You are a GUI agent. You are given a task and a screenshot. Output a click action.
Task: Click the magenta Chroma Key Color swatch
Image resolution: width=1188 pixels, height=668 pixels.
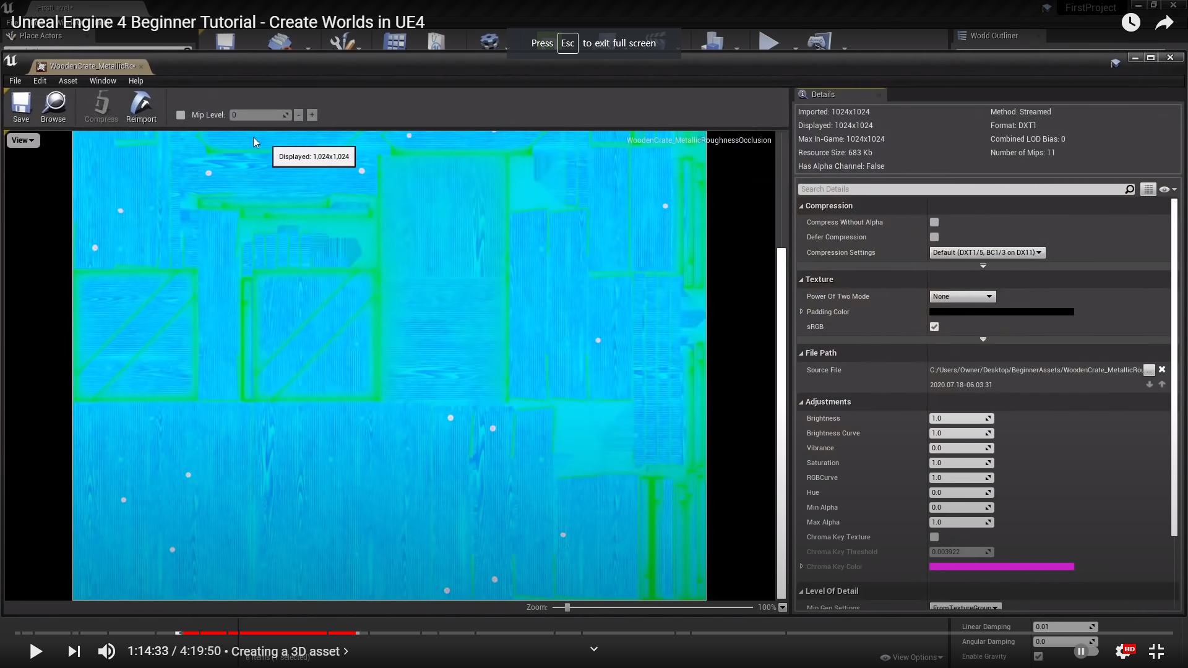click(1001, 567)
